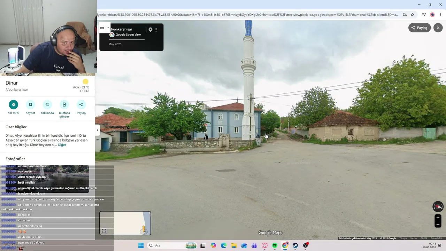This screenshot has height=251, width=446.
Task: Click the compass to reset the view
Action: 438,207
